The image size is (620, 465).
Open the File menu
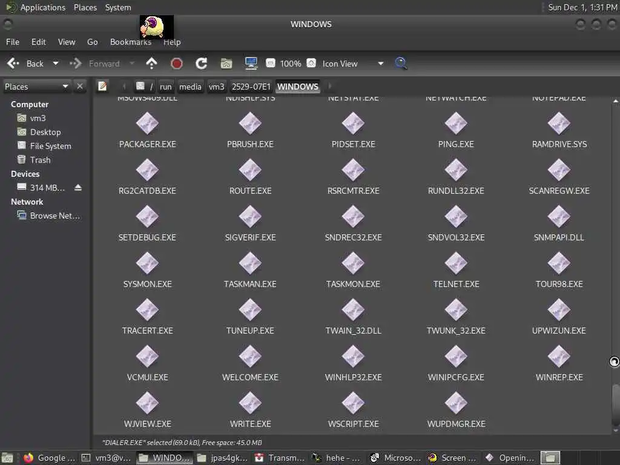click(x=13, y=42)
